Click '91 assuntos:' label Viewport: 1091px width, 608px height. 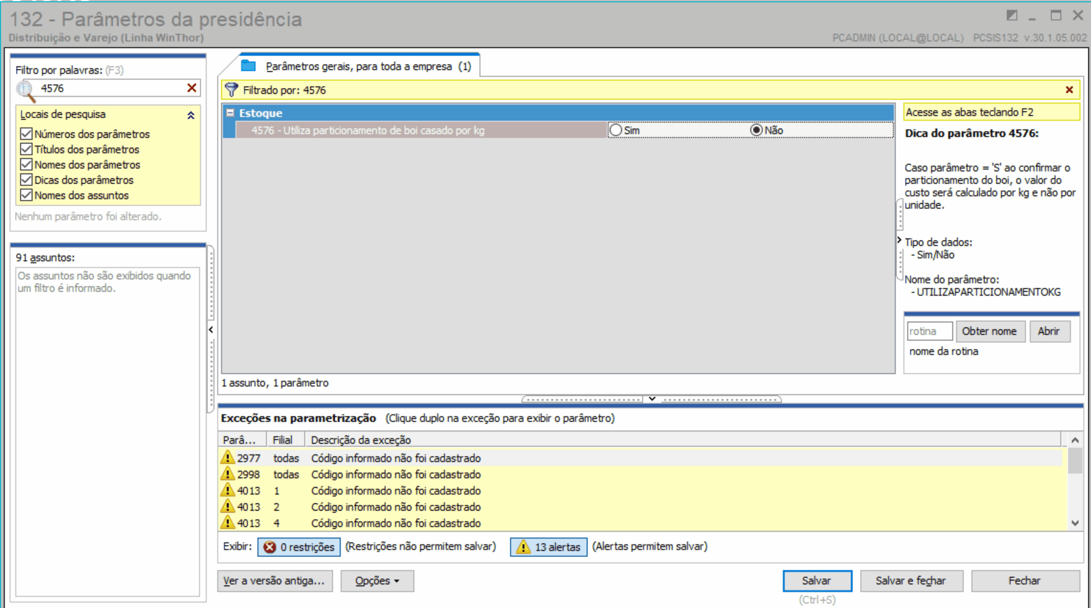[x=45, y=257]
